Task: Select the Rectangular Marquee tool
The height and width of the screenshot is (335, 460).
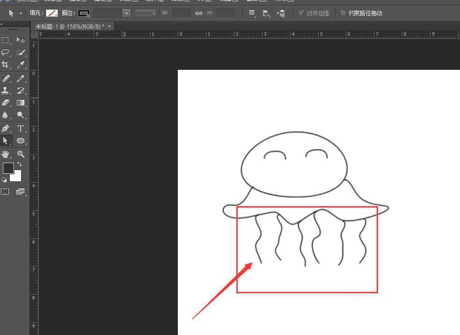Action: coord(6,41)
